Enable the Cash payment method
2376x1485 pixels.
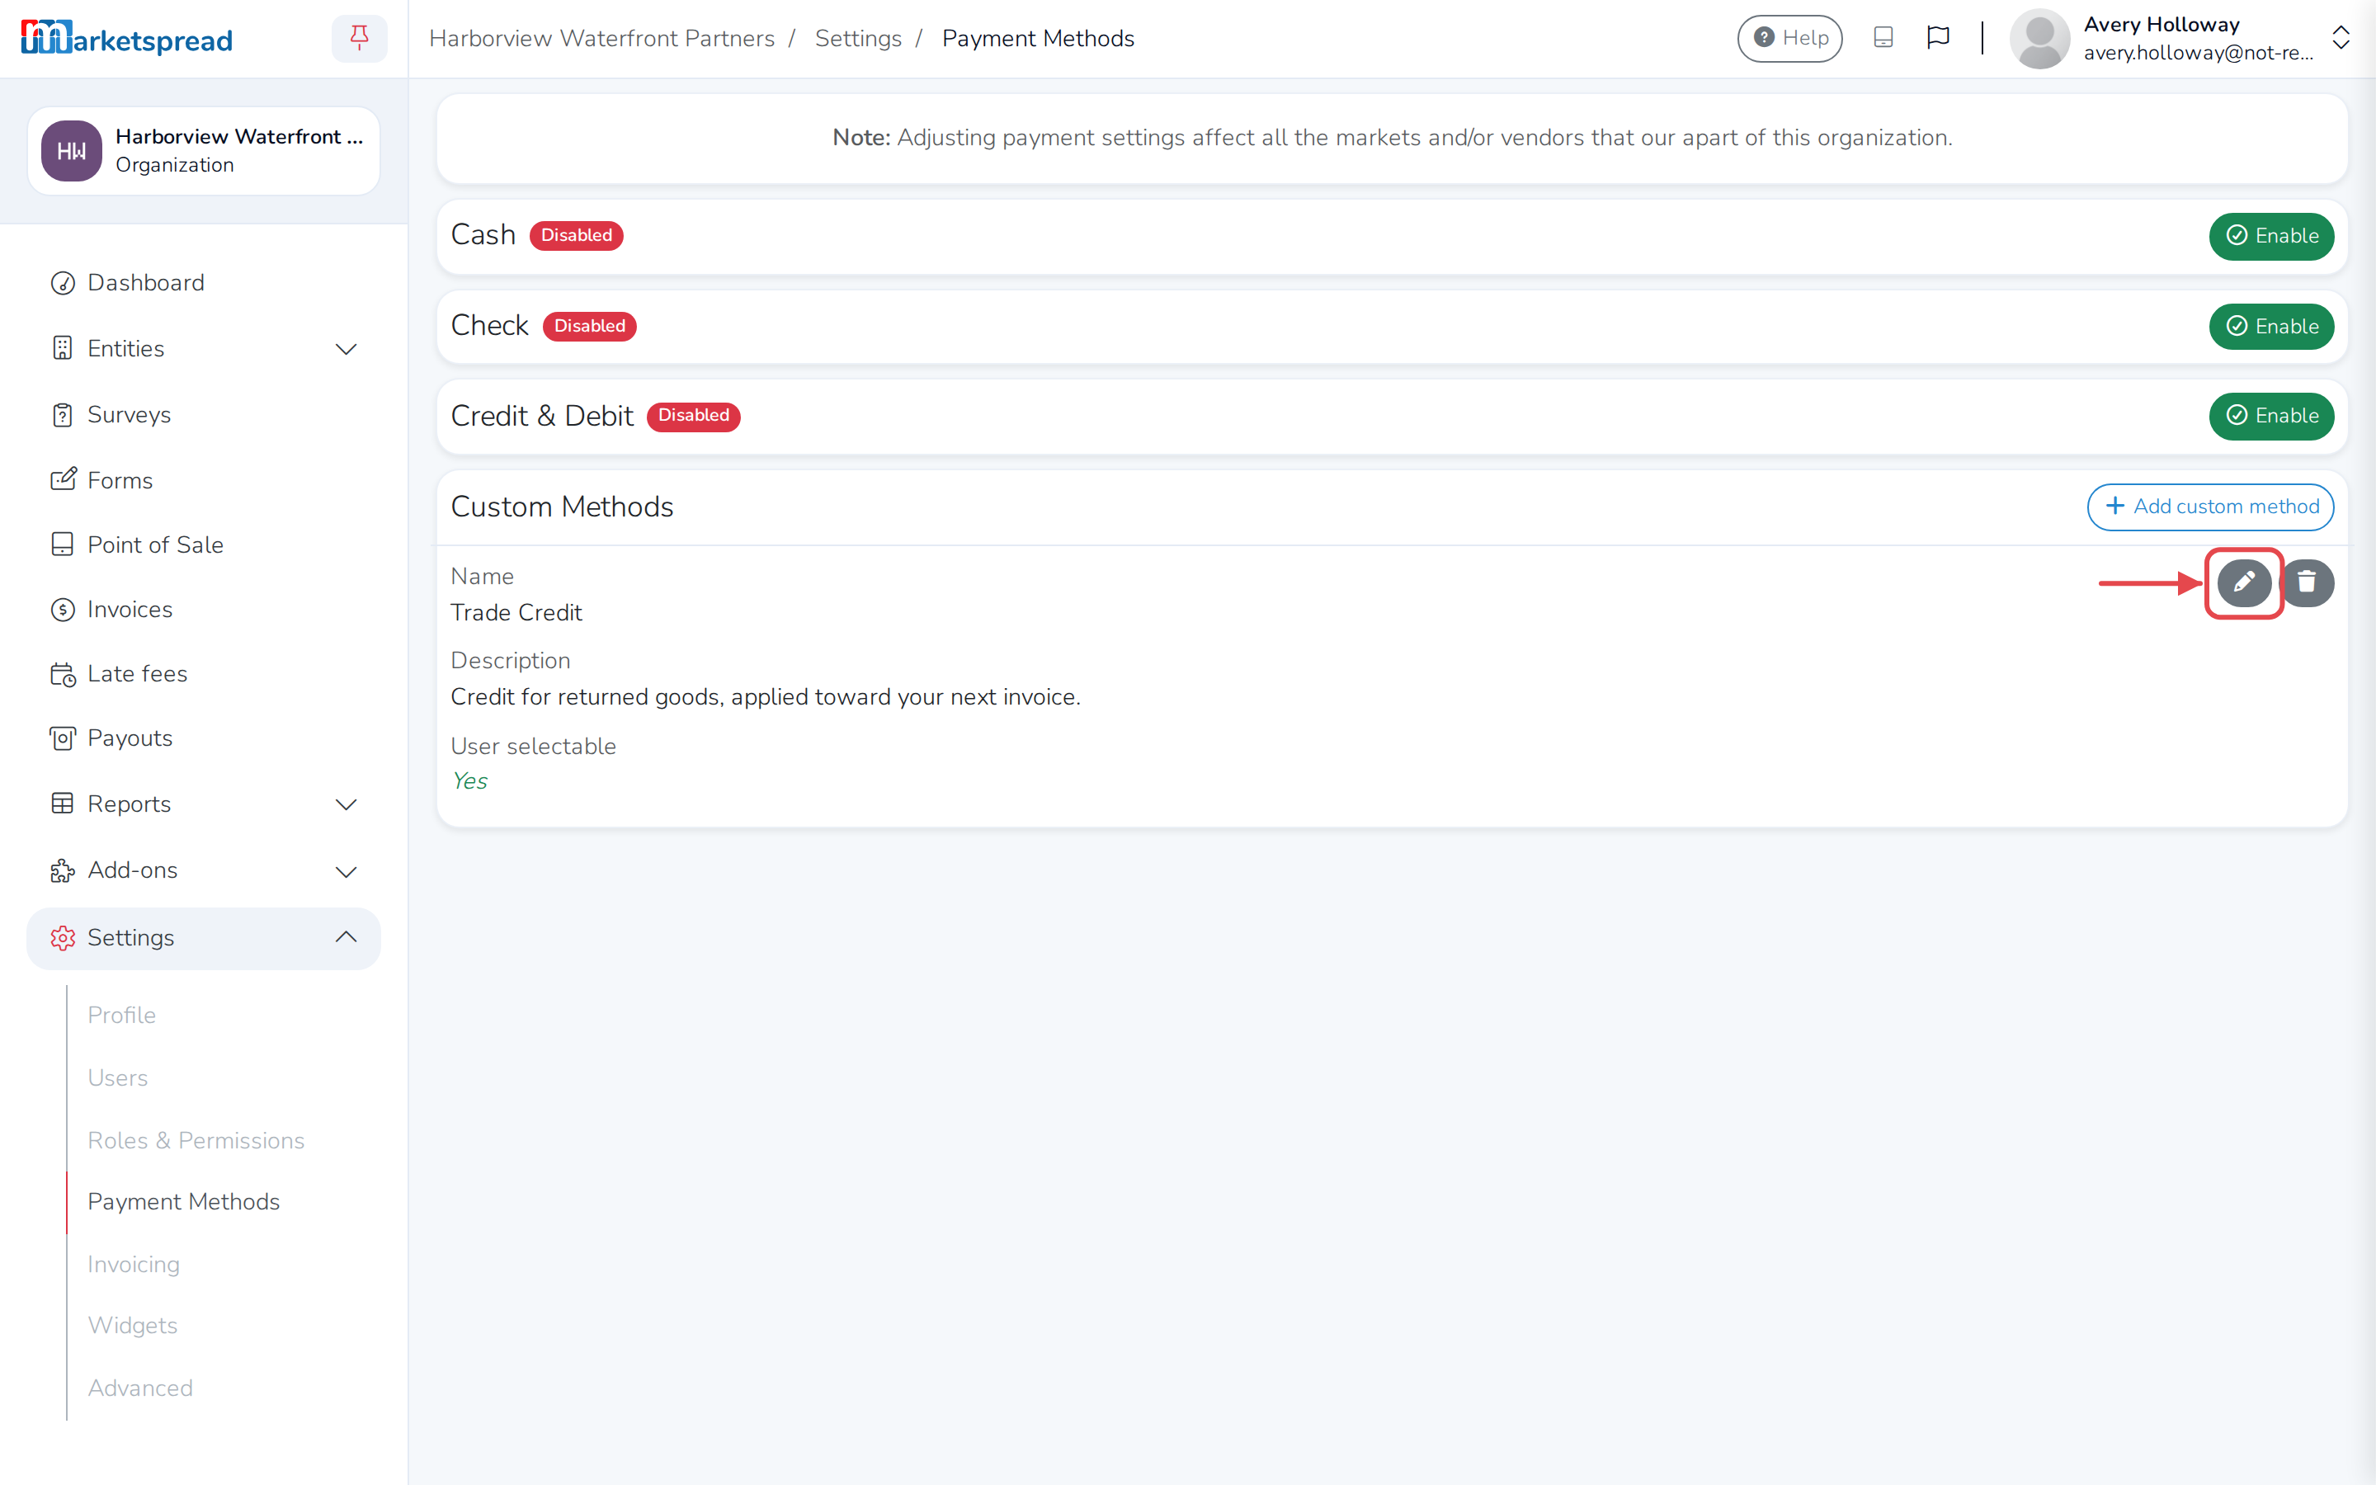(2271, 236)
